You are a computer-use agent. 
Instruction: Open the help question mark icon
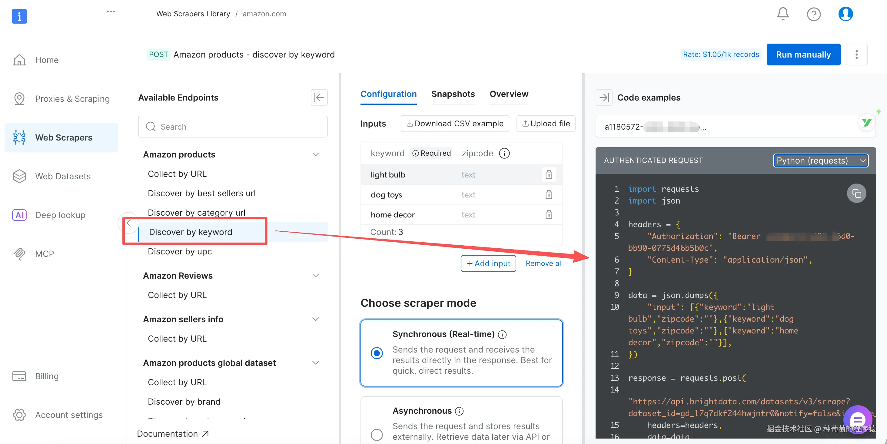813,14
